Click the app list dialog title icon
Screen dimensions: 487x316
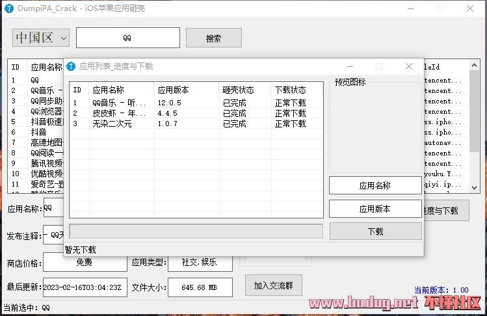click(72, 66)
